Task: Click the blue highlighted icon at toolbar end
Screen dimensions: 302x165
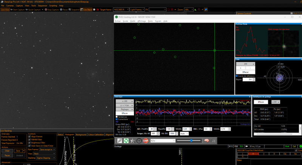Action: (x=206, y=10)
